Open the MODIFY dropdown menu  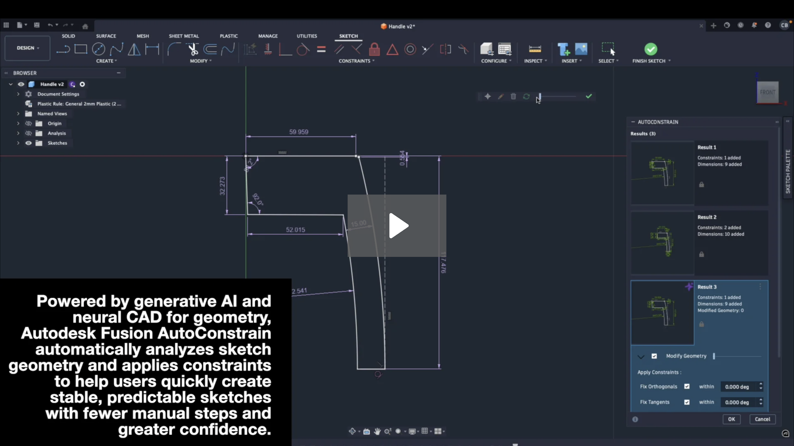(201, 61)
